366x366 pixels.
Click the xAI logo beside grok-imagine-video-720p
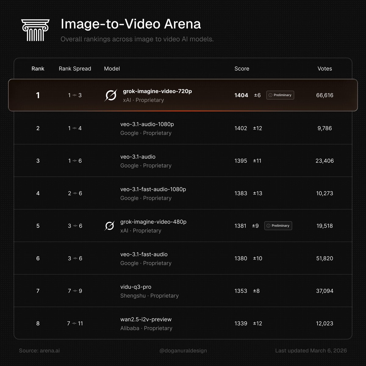(110, 95)
